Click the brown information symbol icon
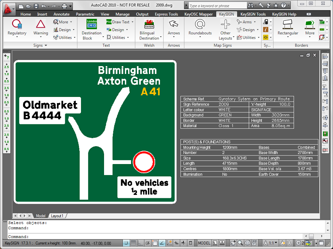 [x=266, y=30]
